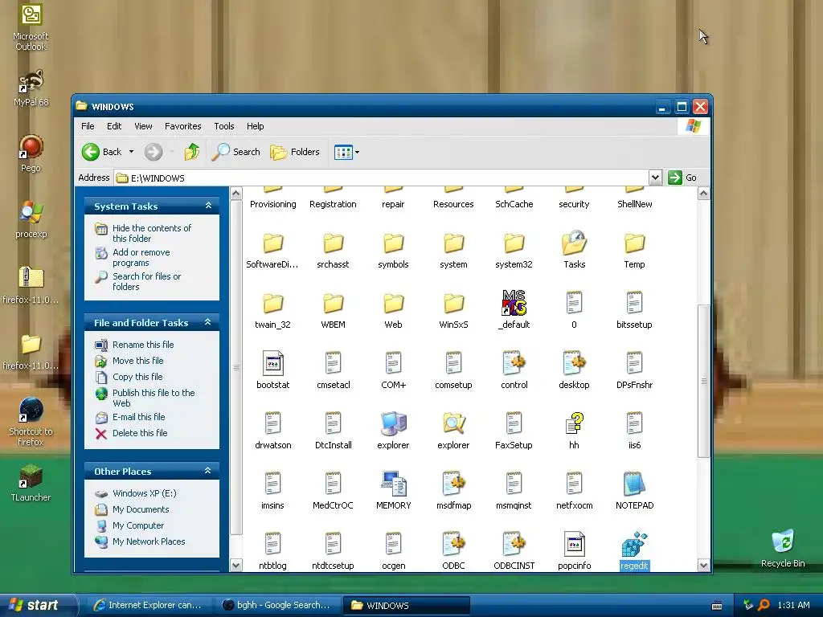Click the Search toolbar button
Viewport: 823px width, 617px height.
[236, 152]
